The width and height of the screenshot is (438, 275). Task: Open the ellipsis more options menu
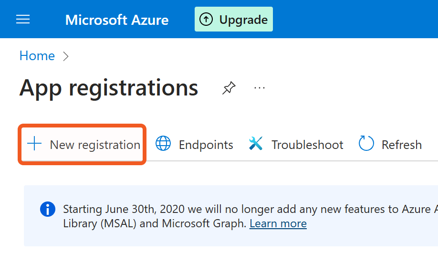260,88
